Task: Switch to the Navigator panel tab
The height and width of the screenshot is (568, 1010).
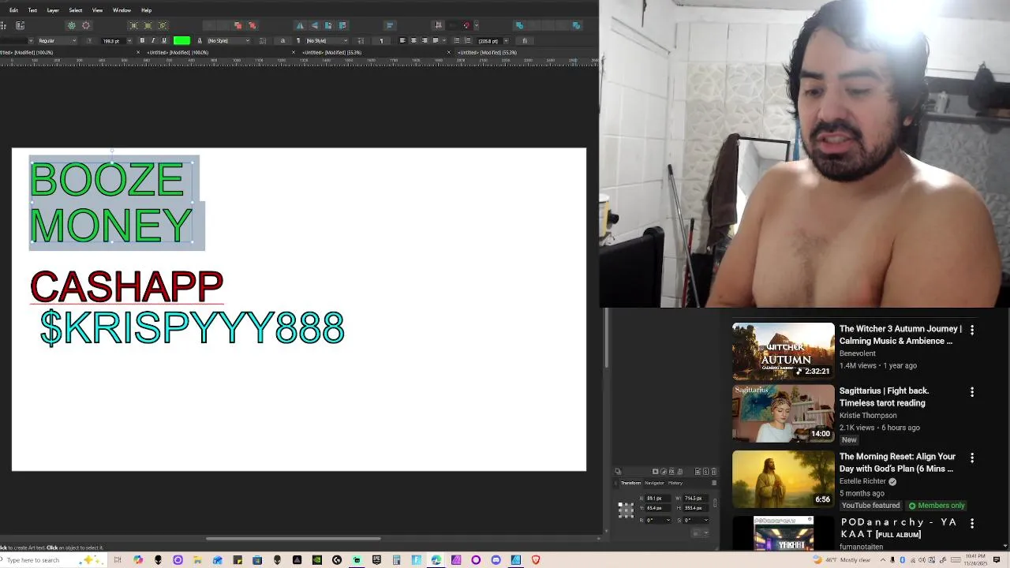Action: [x=654, y=483]
